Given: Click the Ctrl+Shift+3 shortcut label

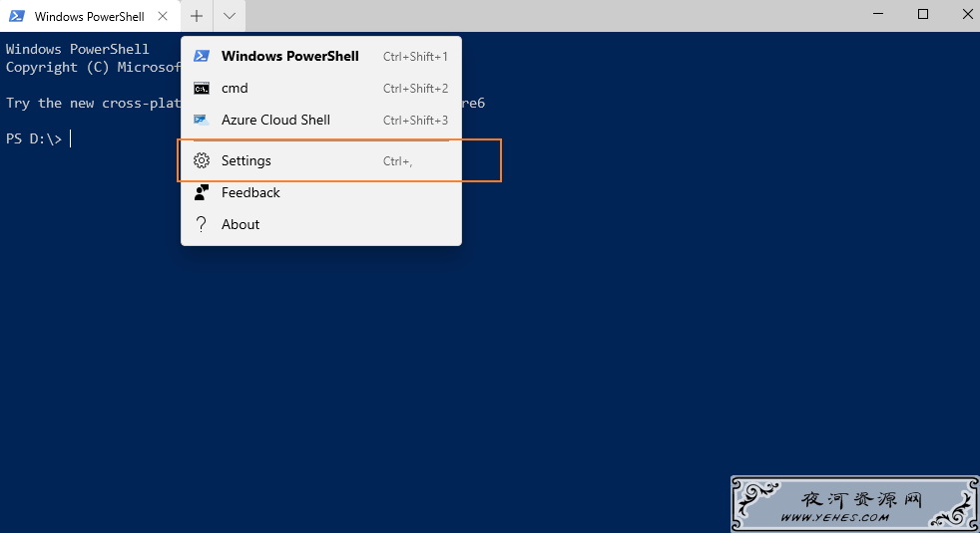Looking at the screenshot, I should click(x=415, y=121).
